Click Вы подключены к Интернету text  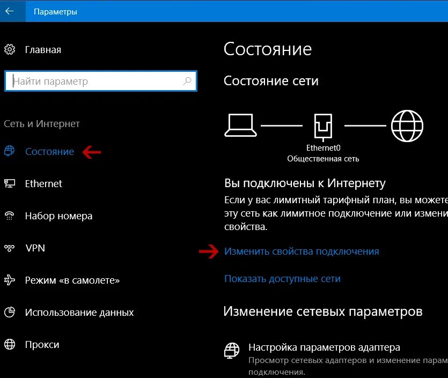[x=305, y=183]
